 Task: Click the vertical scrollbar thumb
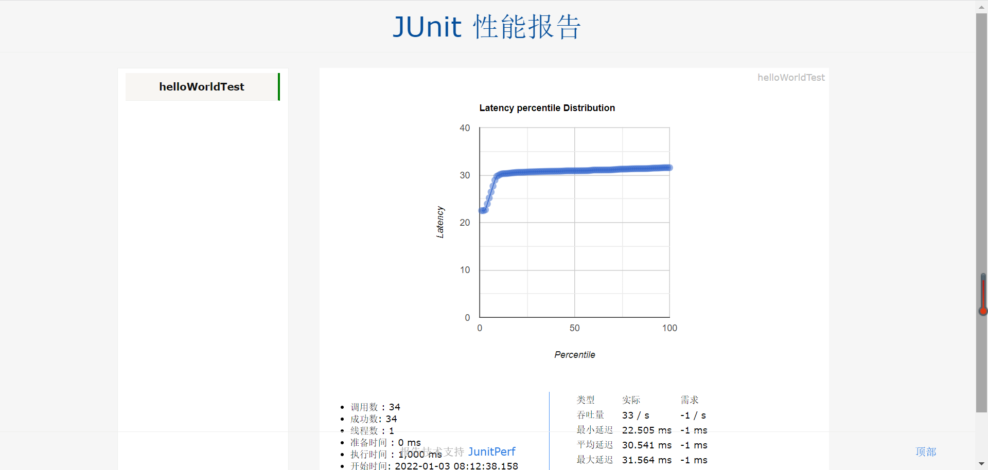coord(981,212)
